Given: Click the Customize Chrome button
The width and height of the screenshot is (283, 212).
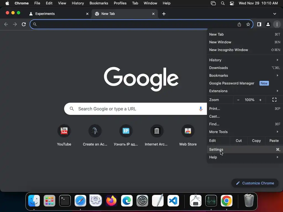Looking at the screenshot, I should pos(255,183).
